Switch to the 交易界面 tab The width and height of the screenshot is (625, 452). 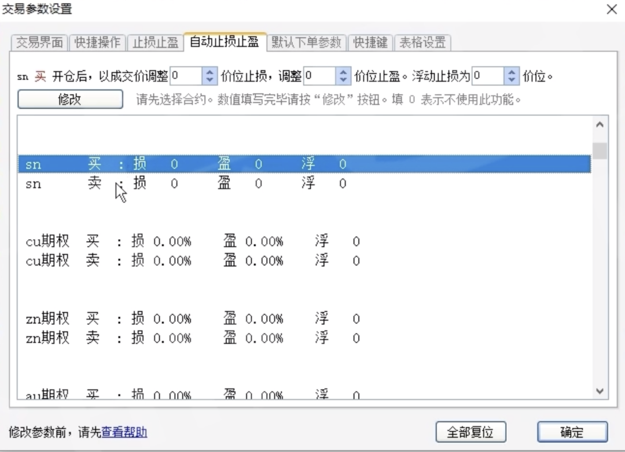click(x=38, y=42)
